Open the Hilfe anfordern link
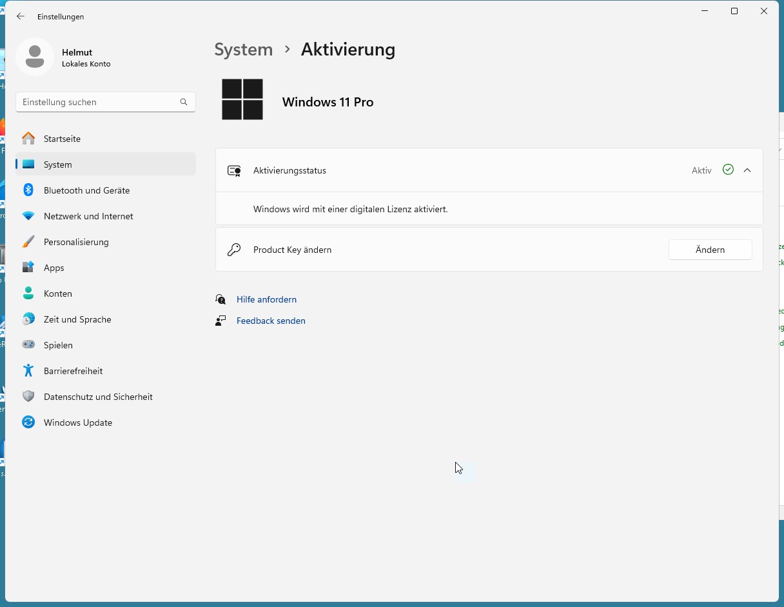This screenshot has width=784, height=607. (266, 299)
